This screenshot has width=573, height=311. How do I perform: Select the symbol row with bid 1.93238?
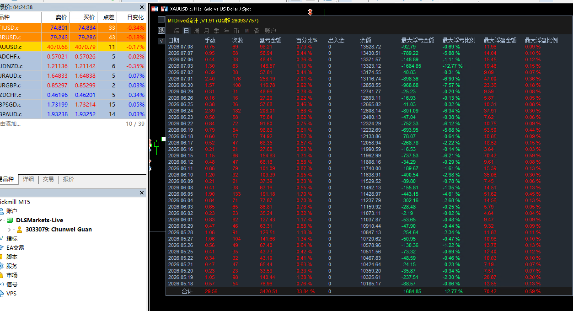click(x=73, y=114)
